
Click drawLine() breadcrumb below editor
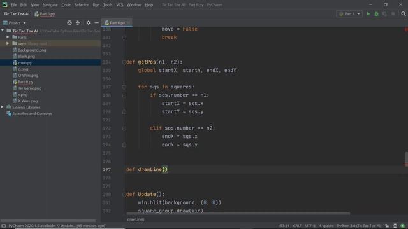tap(136, 219)
